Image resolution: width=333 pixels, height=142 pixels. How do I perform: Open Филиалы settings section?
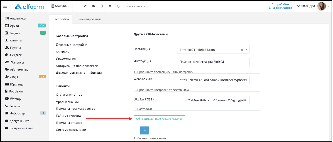[x=63, y=52]
